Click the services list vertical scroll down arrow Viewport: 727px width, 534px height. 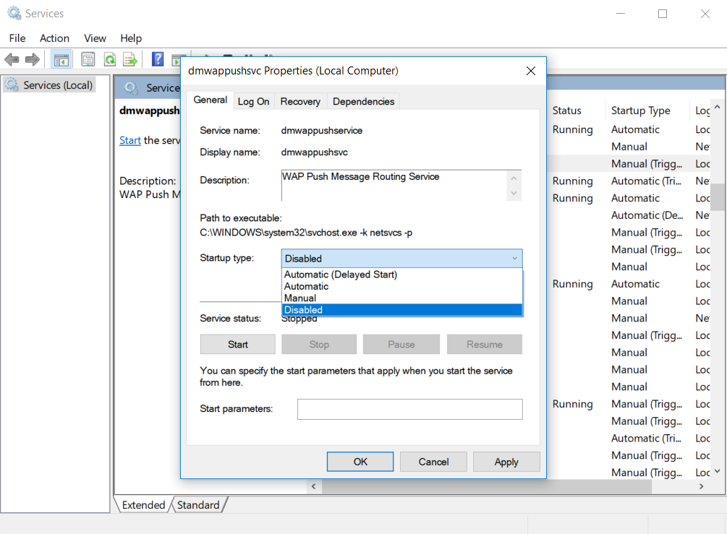718,471
